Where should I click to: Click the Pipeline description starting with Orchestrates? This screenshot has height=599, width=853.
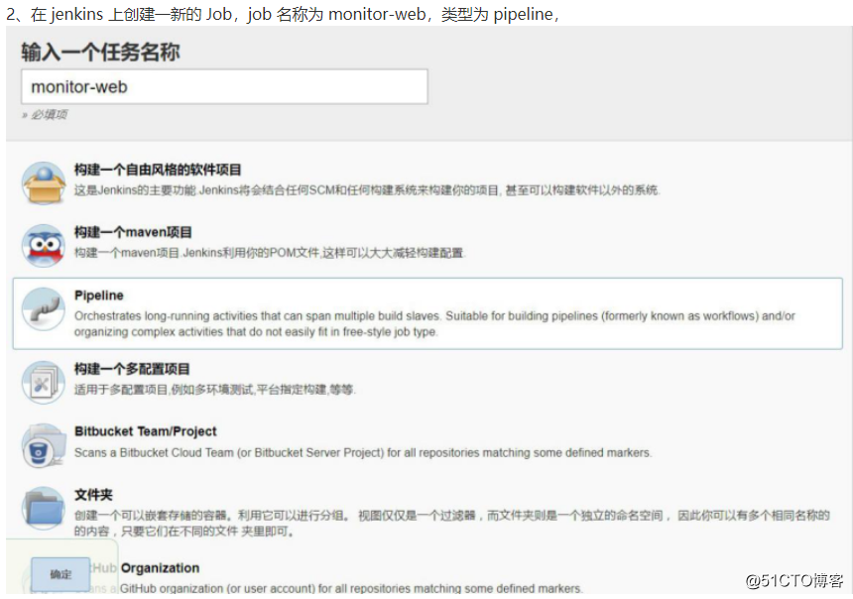coord(434,323)
